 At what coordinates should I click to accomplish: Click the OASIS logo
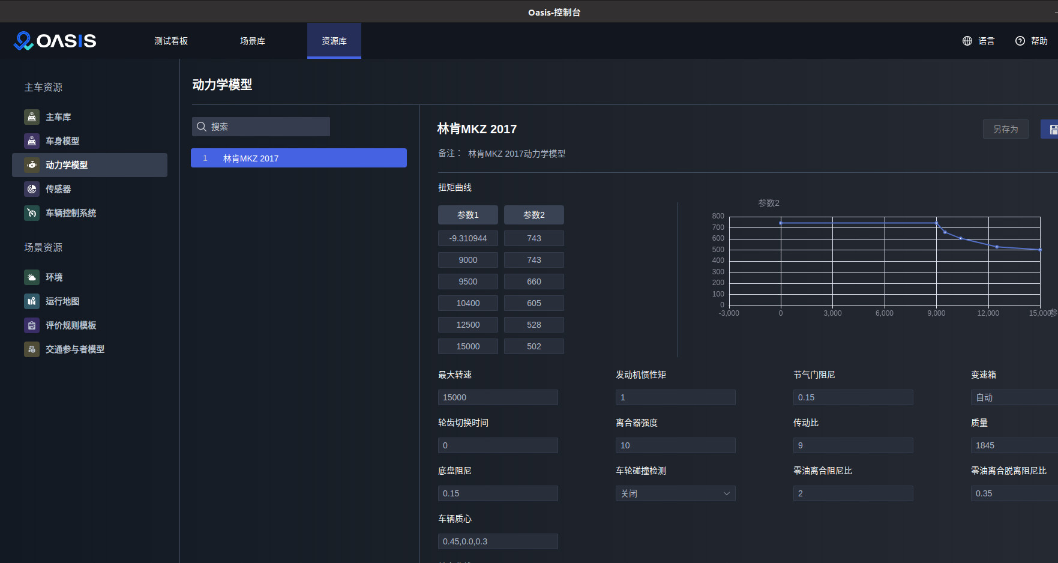55,41
